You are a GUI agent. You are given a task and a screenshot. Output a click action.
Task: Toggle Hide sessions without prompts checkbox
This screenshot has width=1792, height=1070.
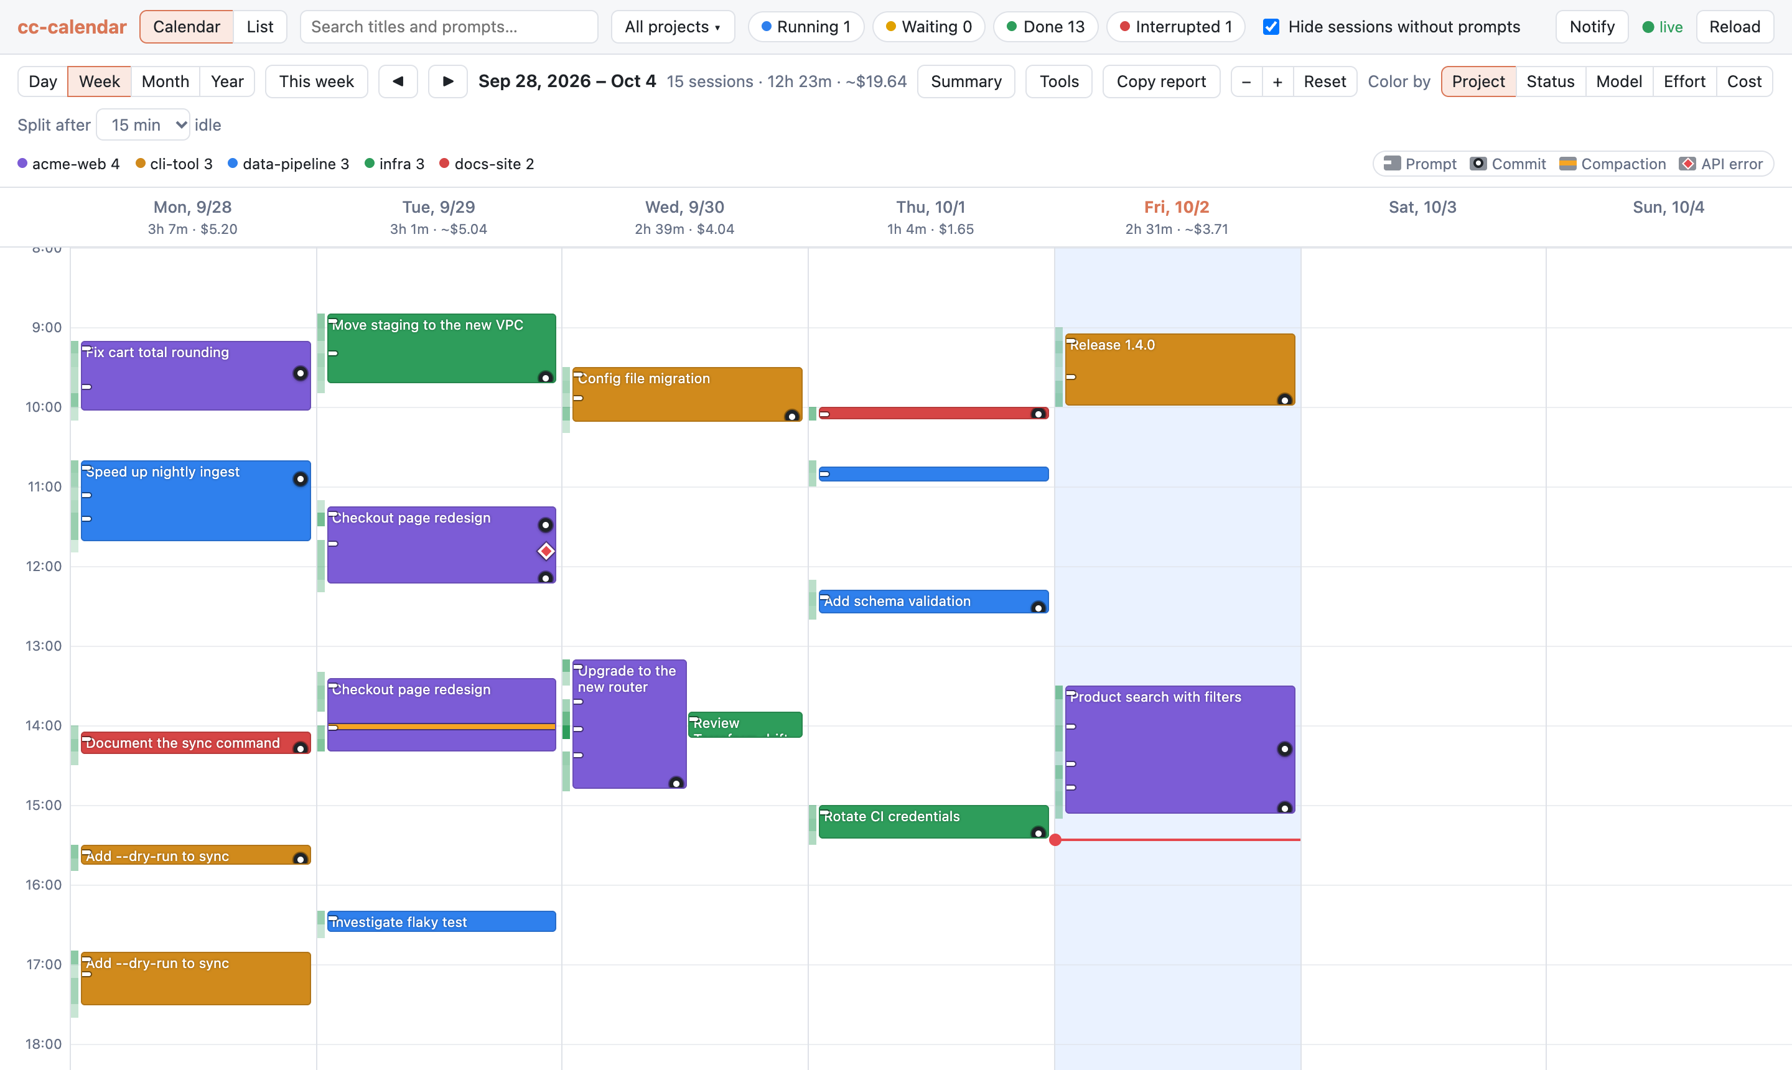click(1271, 27)
